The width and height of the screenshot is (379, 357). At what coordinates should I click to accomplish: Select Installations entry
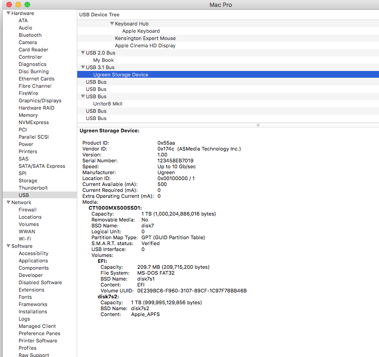[33, 312]
